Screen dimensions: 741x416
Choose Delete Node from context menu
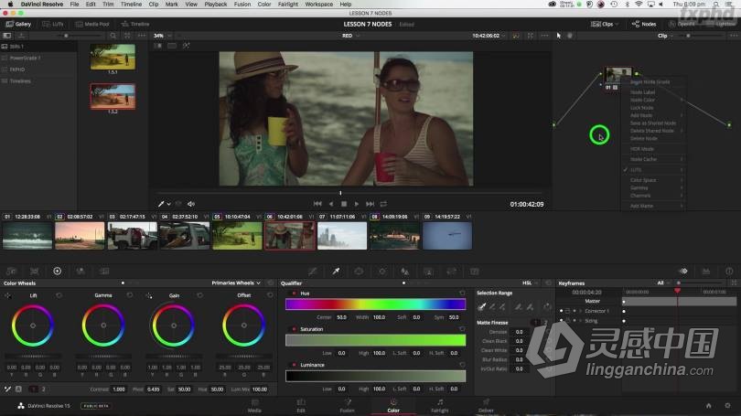[x=644, y=138]
